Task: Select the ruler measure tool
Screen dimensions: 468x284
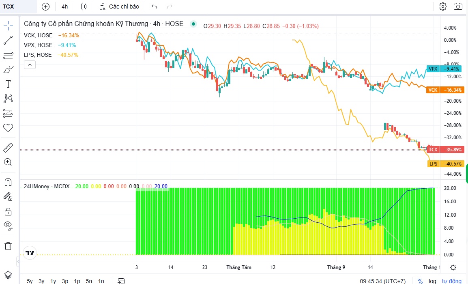Action: click(x=8, y=148)
